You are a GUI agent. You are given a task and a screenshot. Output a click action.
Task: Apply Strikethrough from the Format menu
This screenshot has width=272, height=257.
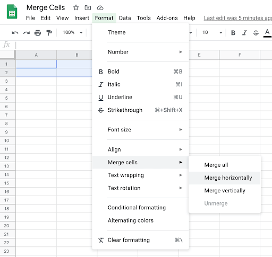coord(140,110)
